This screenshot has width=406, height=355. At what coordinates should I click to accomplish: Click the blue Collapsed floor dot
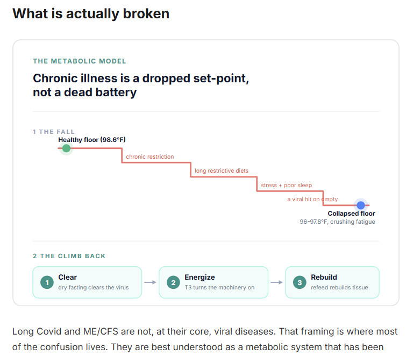(x=361, y=205)
